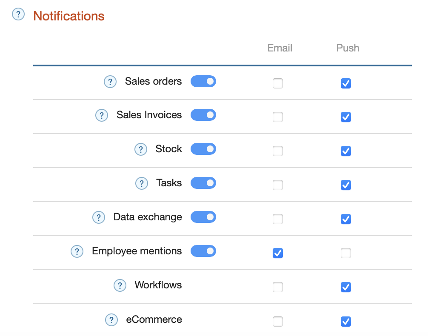Turn off the Sales orders toggle switch

click(203, 81)
